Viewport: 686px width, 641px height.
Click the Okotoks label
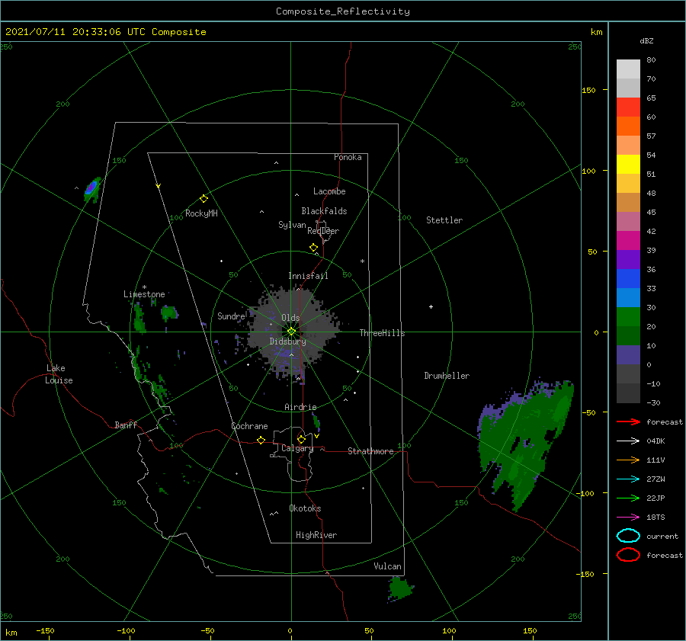(305, 508)
